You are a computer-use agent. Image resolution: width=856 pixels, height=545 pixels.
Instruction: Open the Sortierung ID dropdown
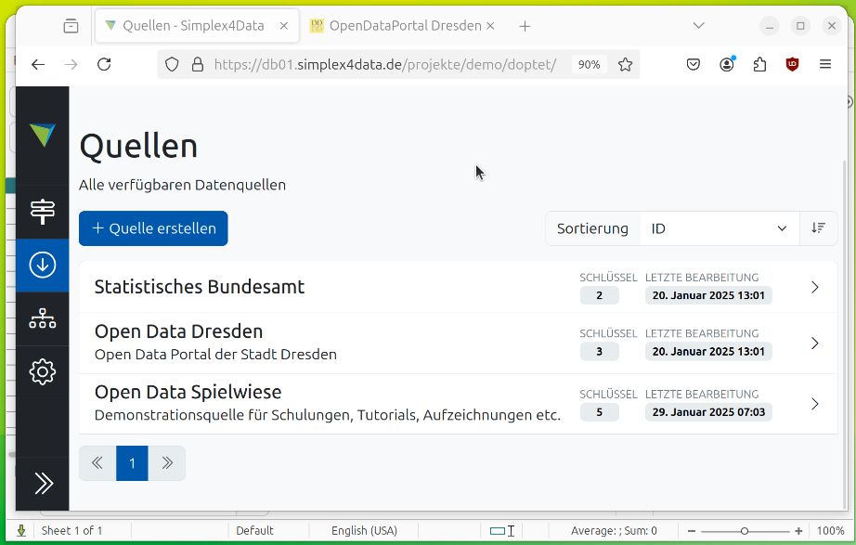tap(720, 228)
